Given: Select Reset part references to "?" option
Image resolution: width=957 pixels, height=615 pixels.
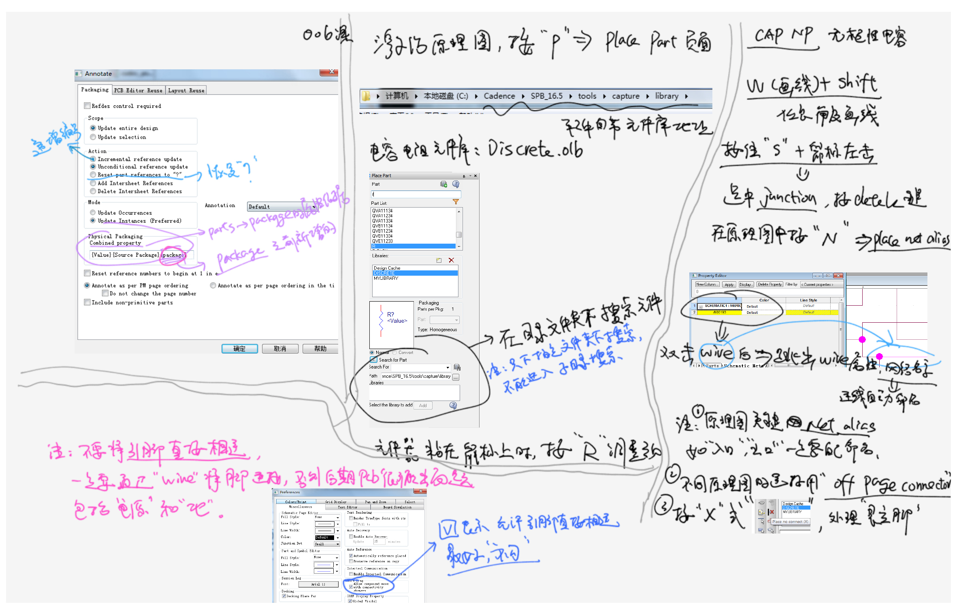Looking at the screenshot, I should [x=93, y=175].
